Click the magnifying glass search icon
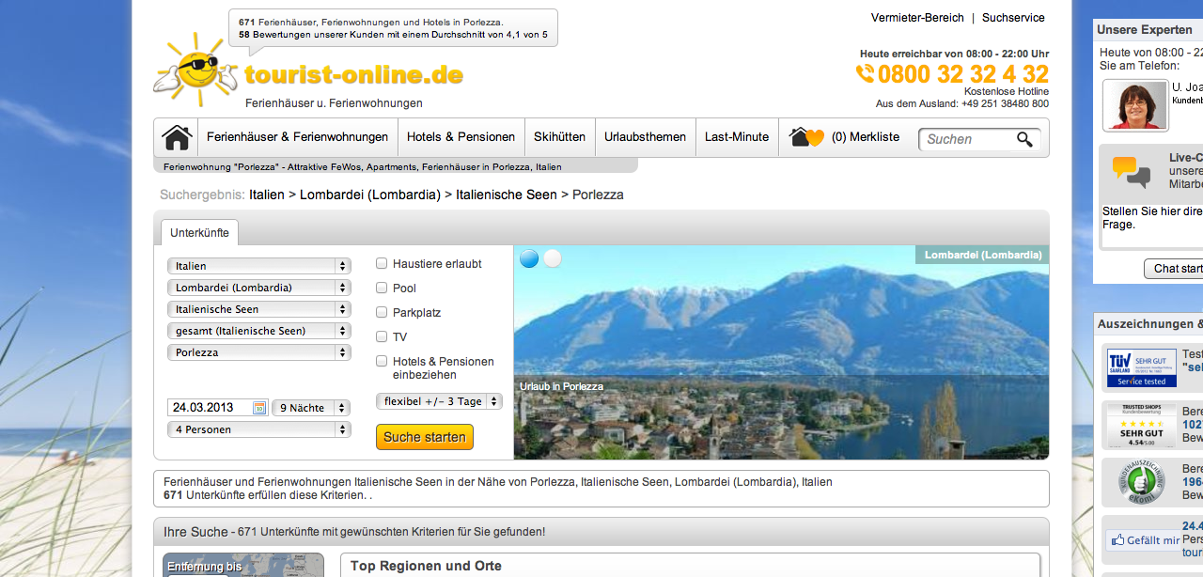The image size is (1203, 577). tap(1024, 139)
